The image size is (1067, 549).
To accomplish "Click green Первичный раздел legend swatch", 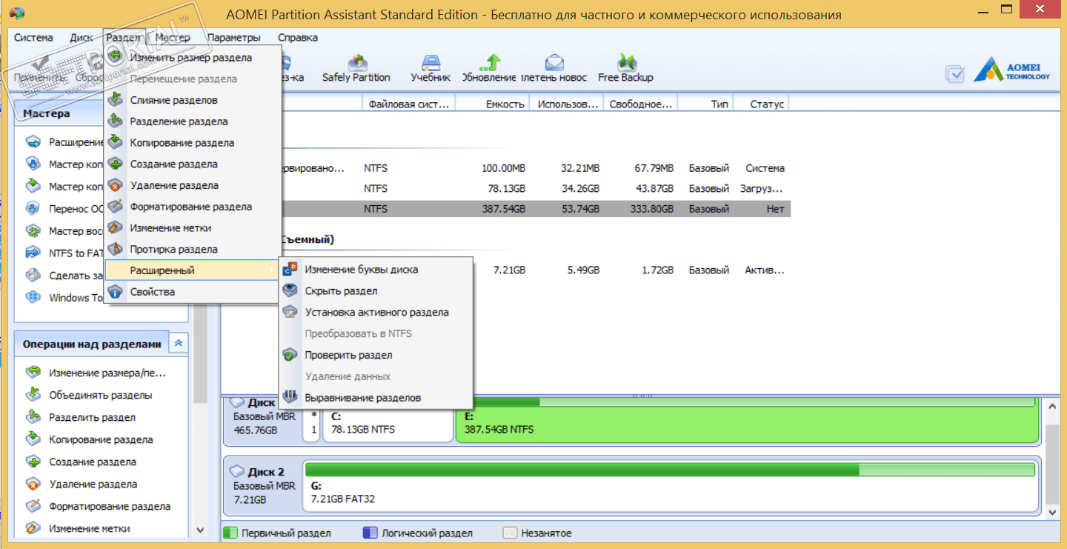I will point(230,533).
